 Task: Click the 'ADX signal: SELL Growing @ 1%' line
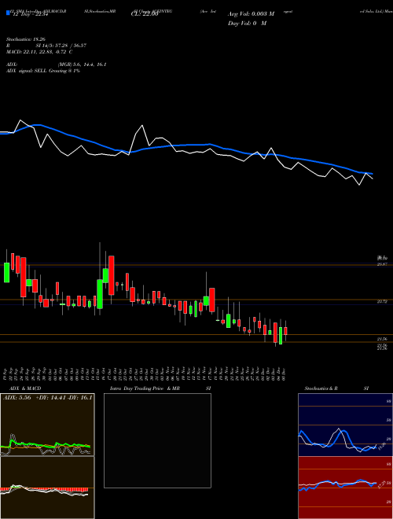(x=43, y=71)
